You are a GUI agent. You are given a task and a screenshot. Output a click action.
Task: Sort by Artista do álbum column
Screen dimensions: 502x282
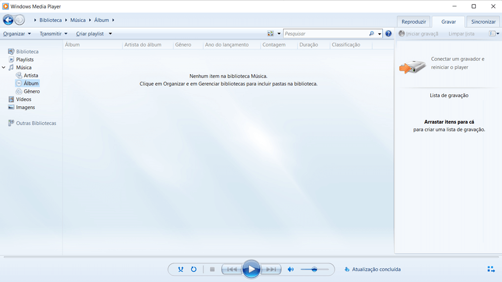(x=148, y=45)
